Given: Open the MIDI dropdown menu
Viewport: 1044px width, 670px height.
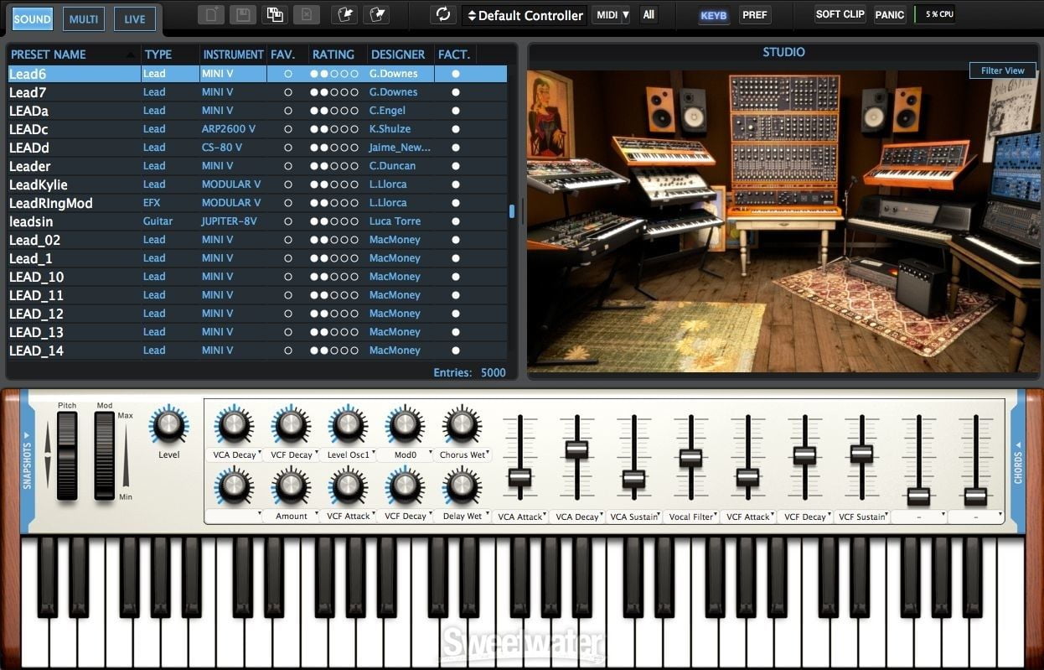Looking at the screenshot, I should point(612,14).
